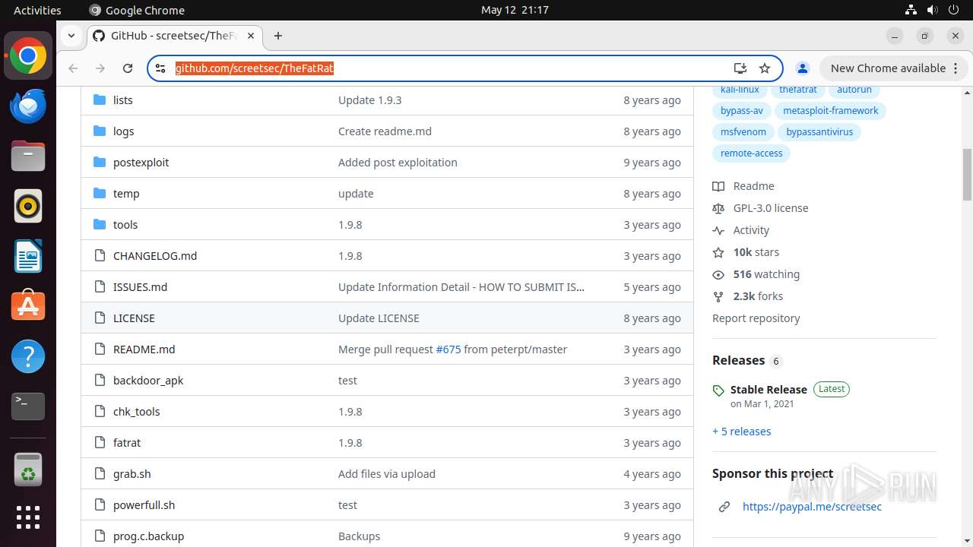973x547 pixels.
Task: Open the prog.c.backup file
Action: click(148, 536)
